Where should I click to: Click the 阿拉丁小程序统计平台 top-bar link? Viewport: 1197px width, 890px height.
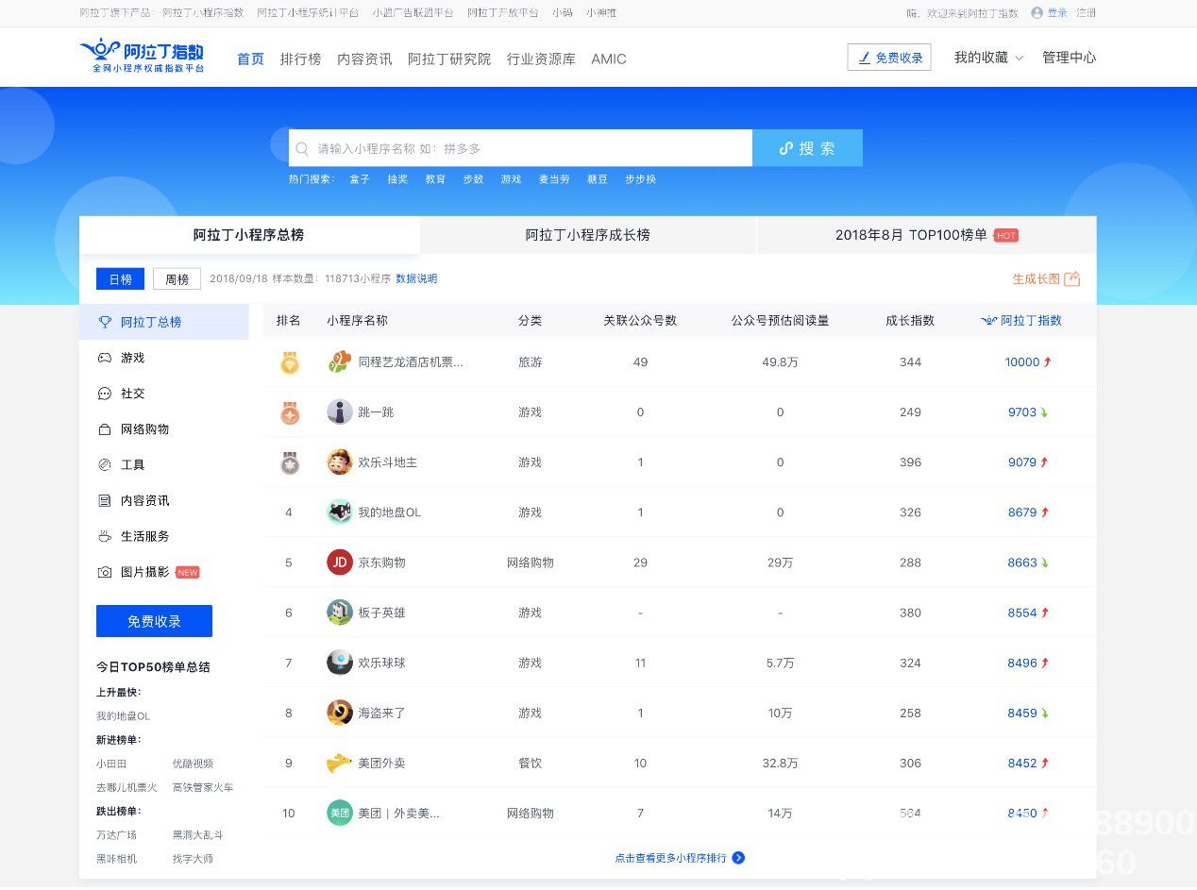tap(308, 13)
